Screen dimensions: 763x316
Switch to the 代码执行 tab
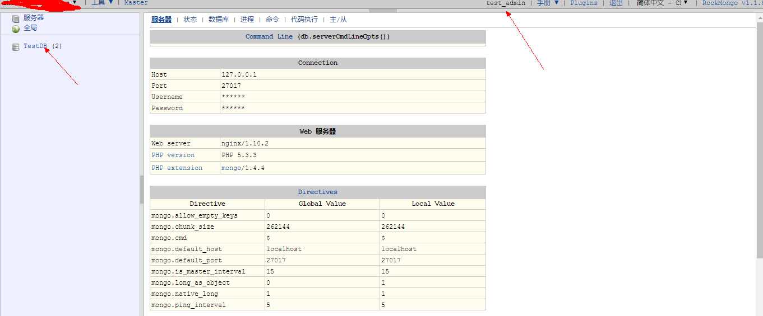(x=304, y=20)
